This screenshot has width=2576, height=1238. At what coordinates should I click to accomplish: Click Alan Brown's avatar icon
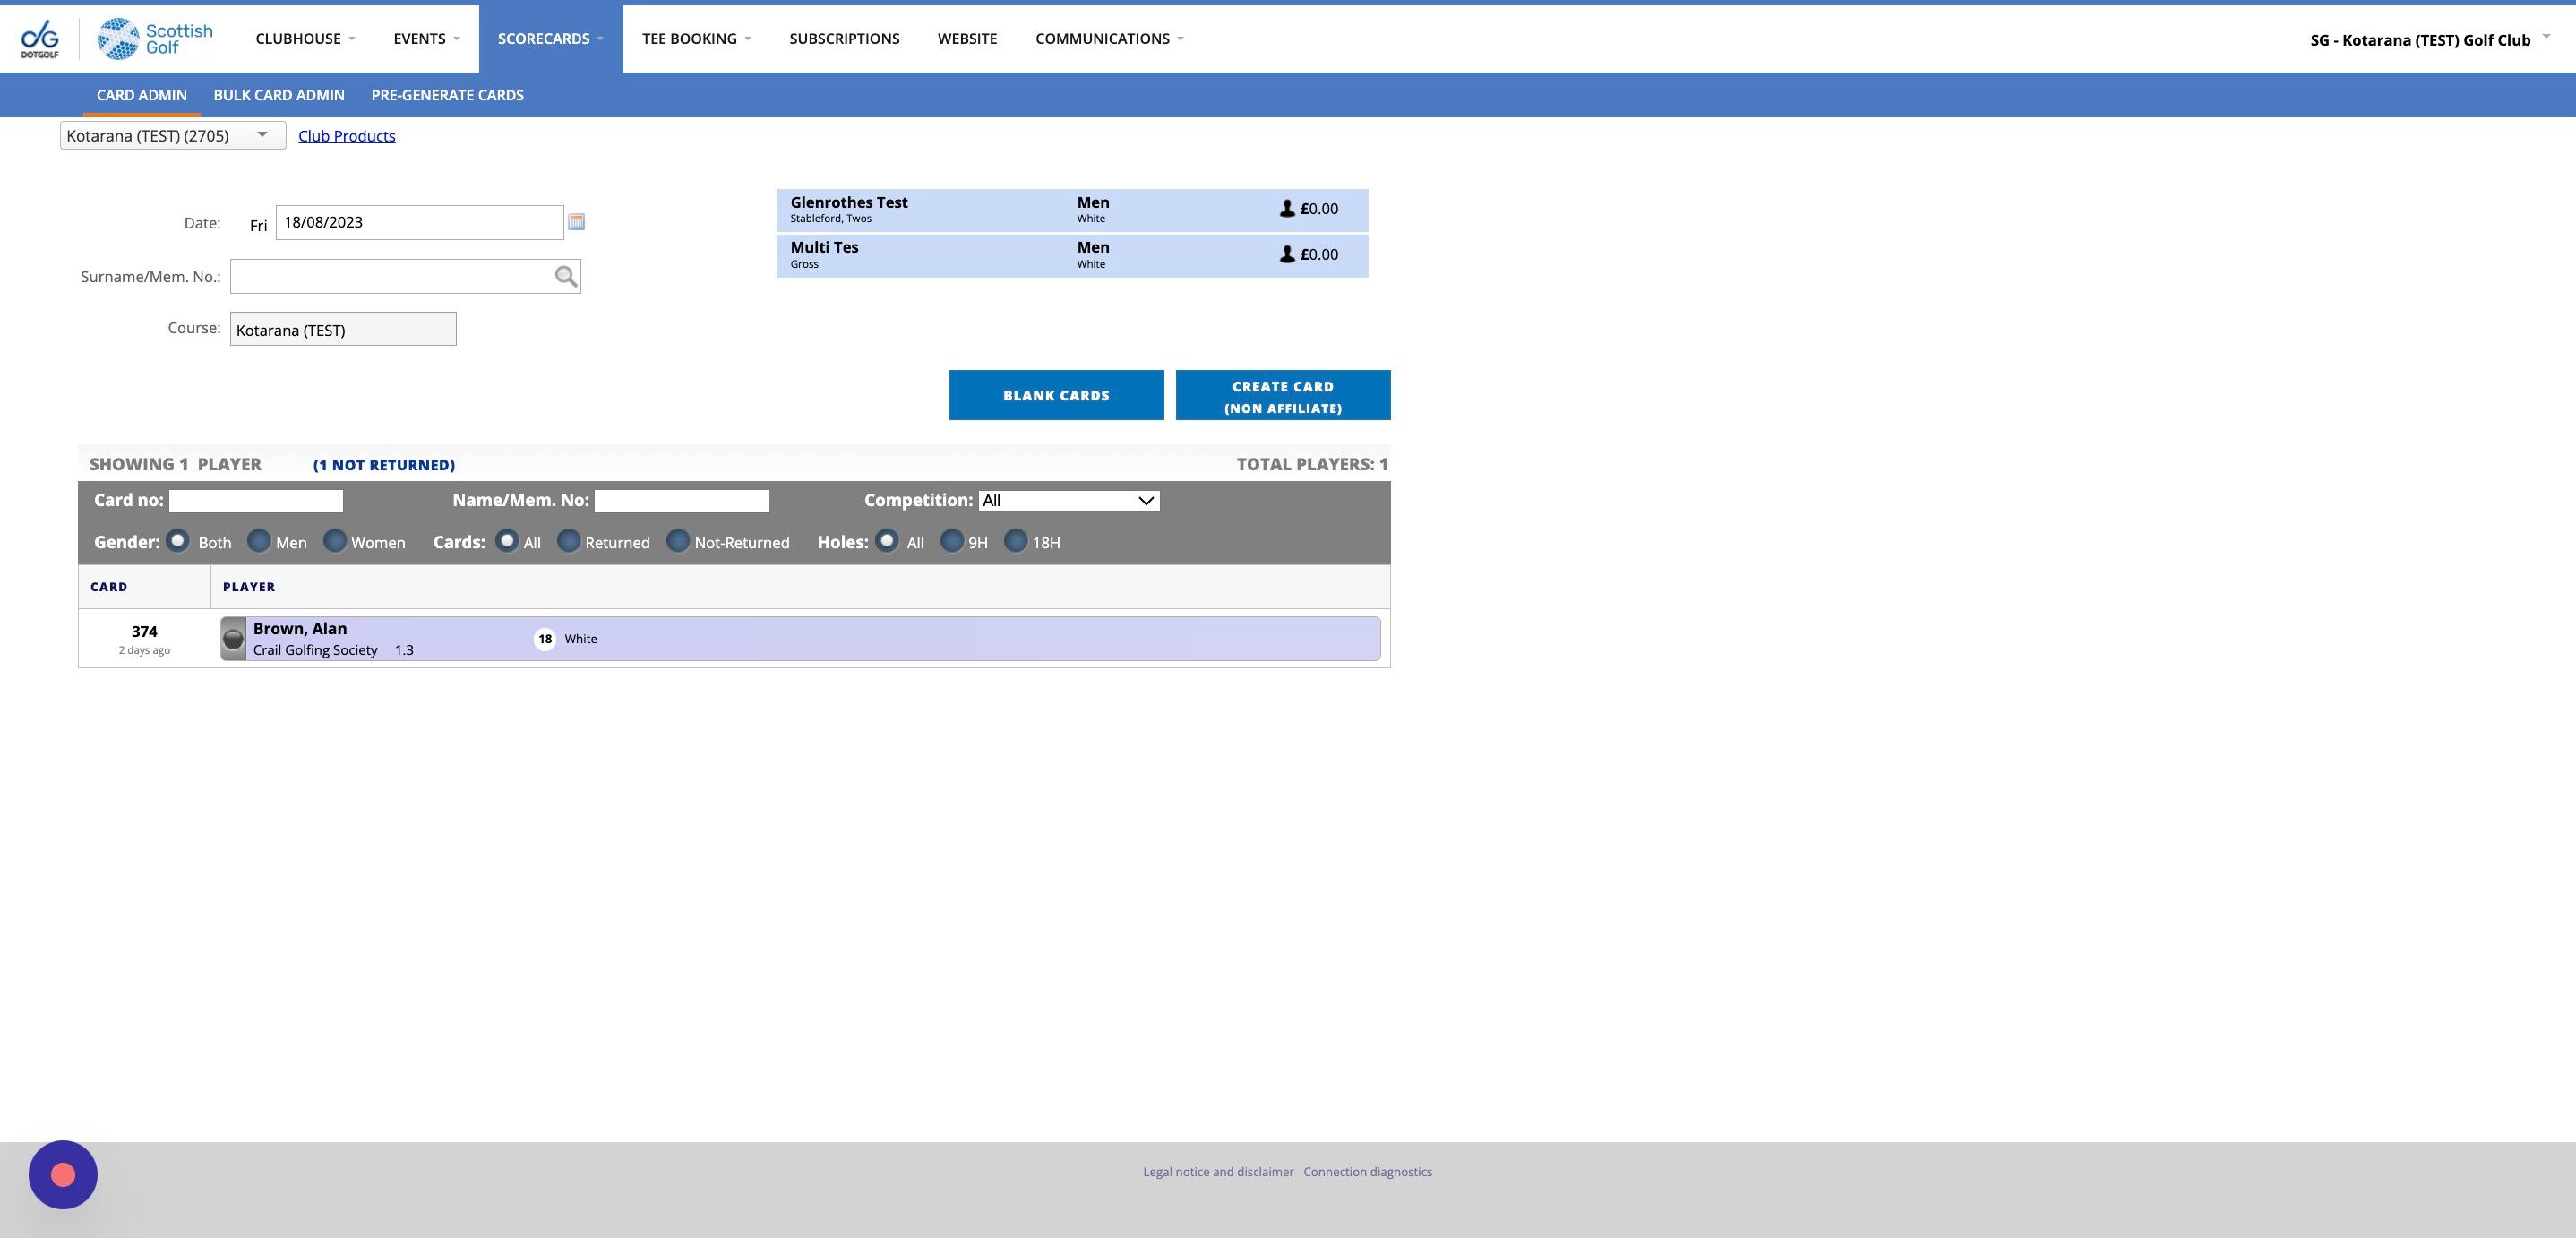click(233, 639)
